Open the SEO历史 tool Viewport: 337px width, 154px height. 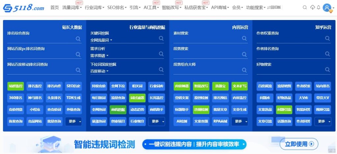[x=73, y=86]
